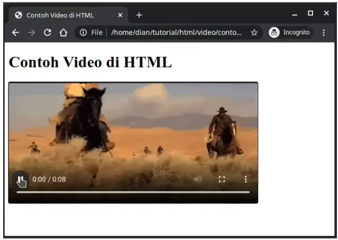The image size is (338, 240).
Task: Close the Contoh Video di HTML tab
Action: coord(120,15)
